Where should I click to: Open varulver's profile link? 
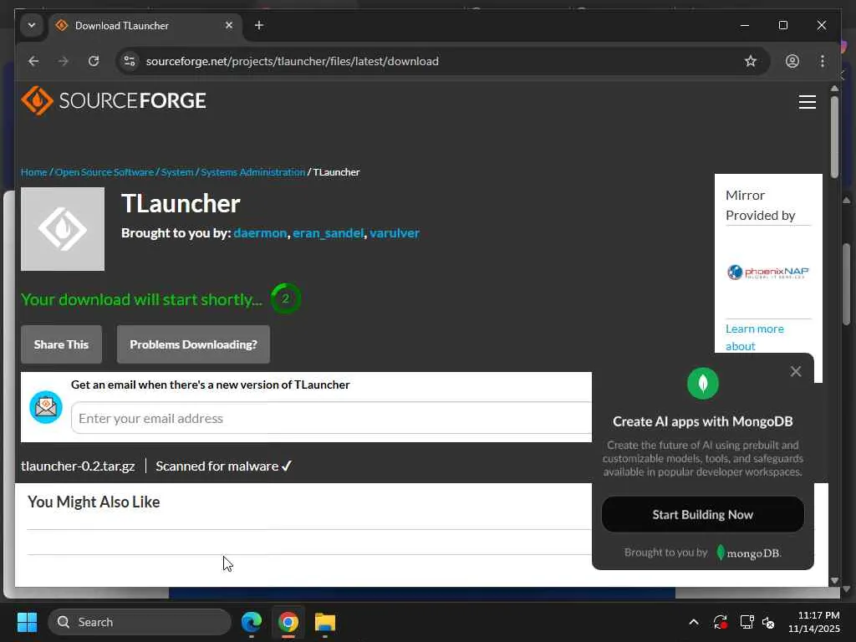[x=395, y=233]
